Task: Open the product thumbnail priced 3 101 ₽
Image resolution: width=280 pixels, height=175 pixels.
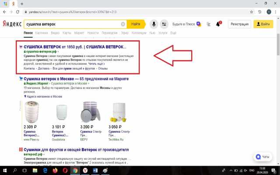Action: (x=61, y=112)
